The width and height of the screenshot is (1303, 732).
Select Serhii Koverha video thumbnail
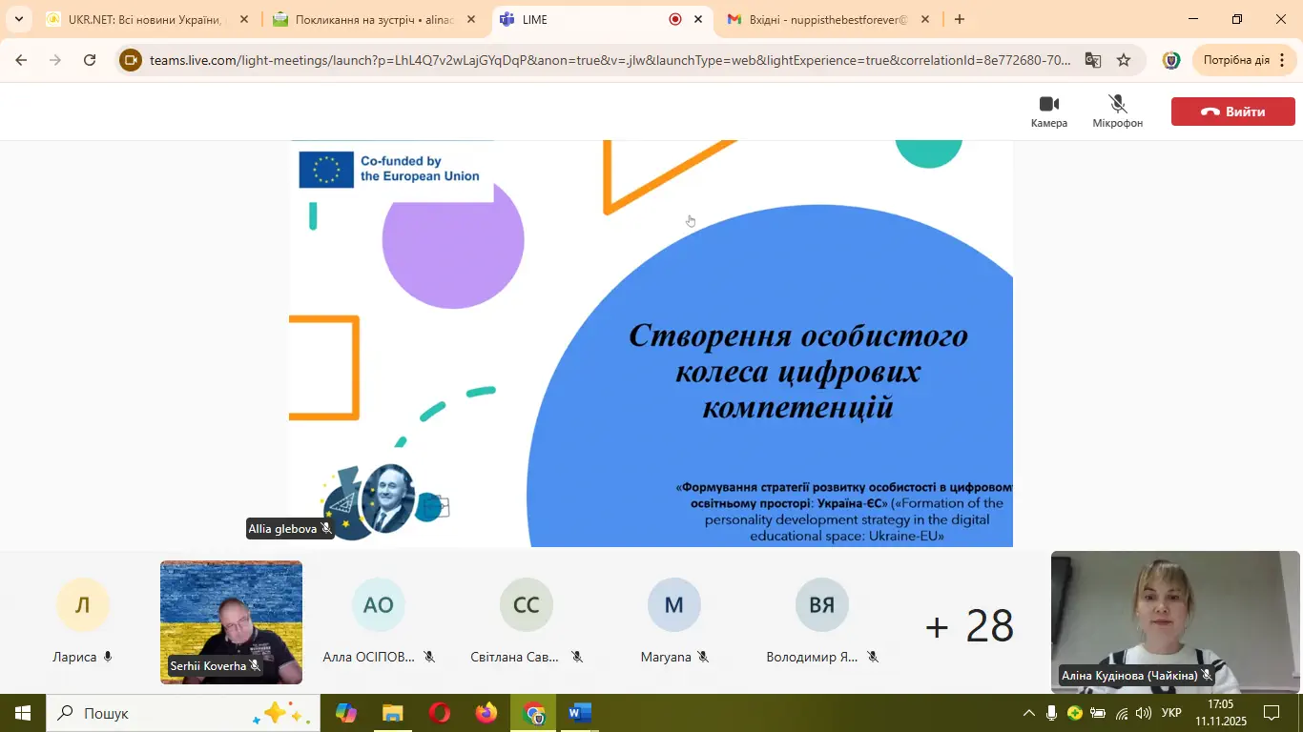(231, 621)
